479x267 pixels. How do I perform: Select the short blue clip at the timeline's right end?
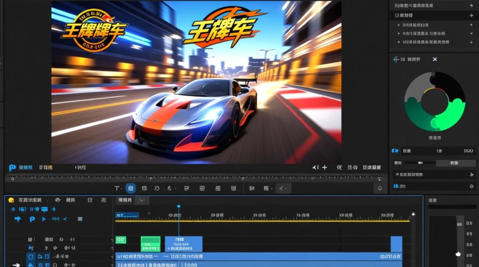[396, 244]
